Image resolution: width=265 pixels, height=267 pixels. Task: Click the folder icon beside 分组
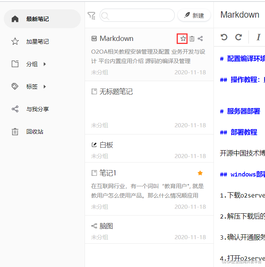pos(15,64)
